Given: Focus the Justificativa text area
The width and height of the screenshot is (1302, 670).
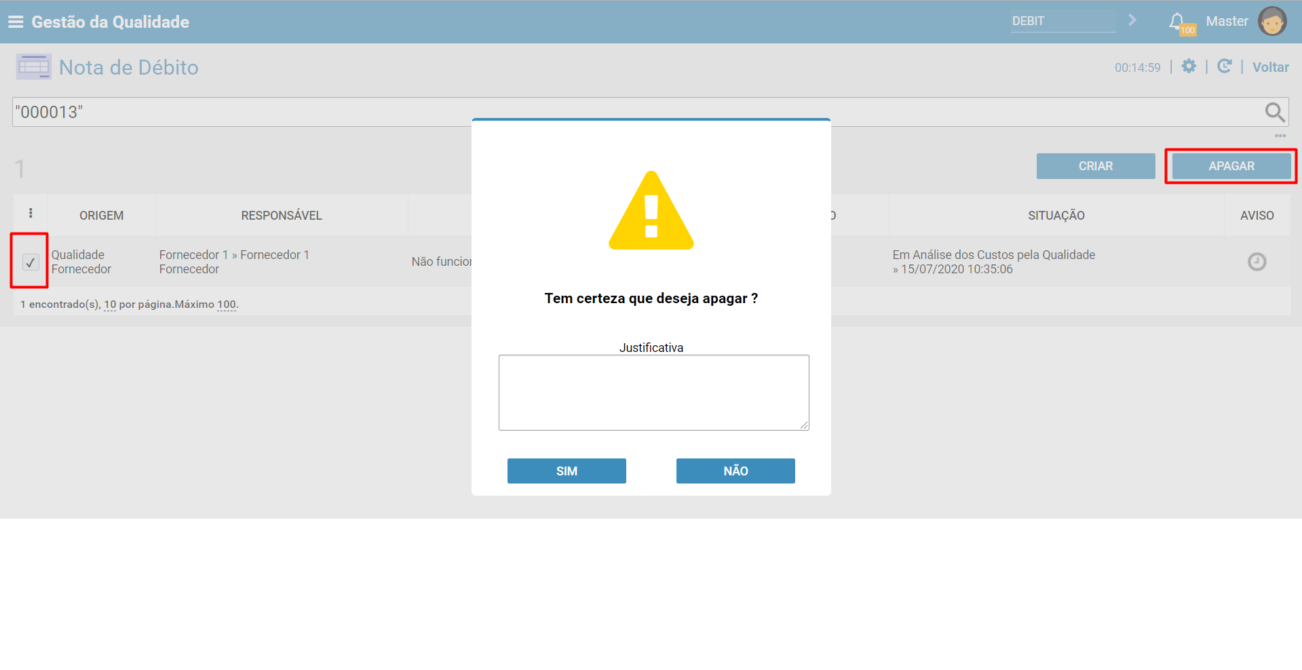Looking at the screenshot, I should click(654, 393).
